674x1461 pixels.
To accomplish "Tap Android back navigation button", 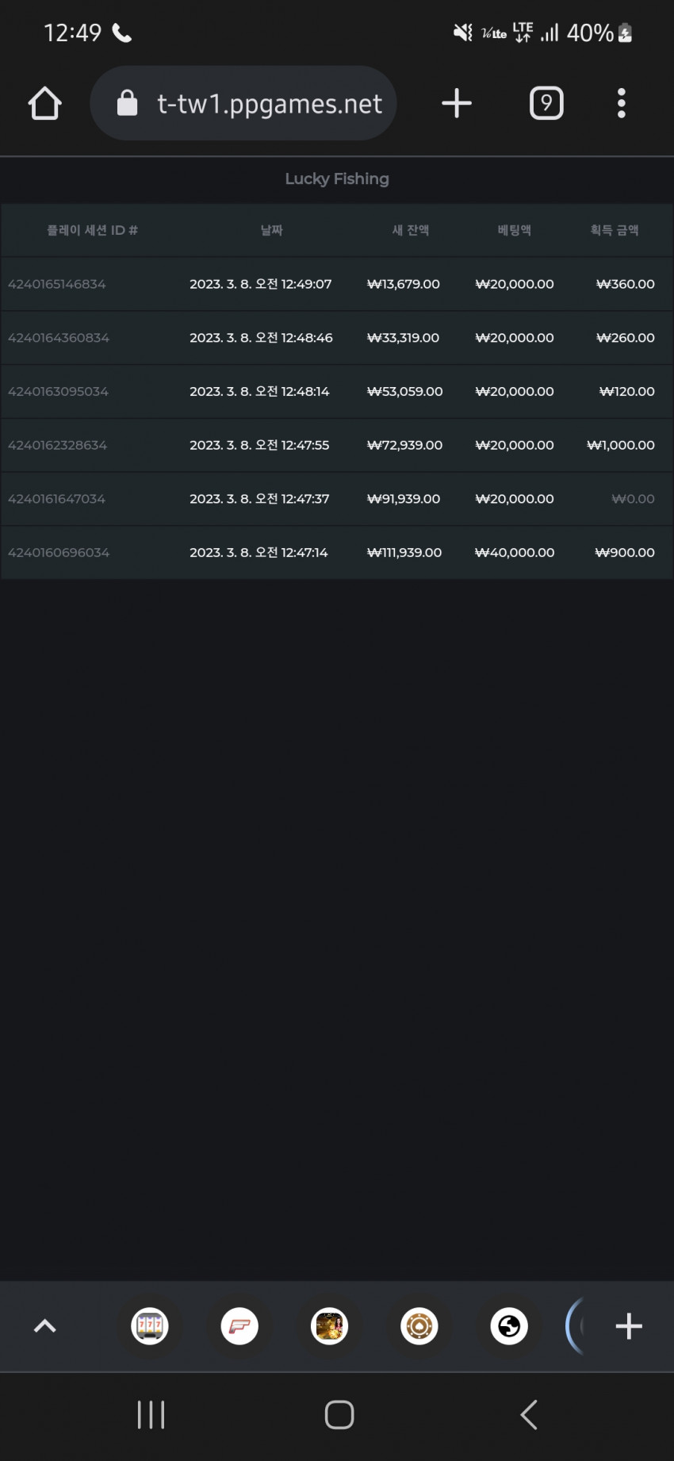I will (x=529, y=1415).
